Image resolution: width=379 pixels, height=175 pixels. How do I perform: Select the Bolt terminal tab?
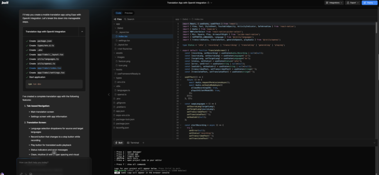click(118, 143)
